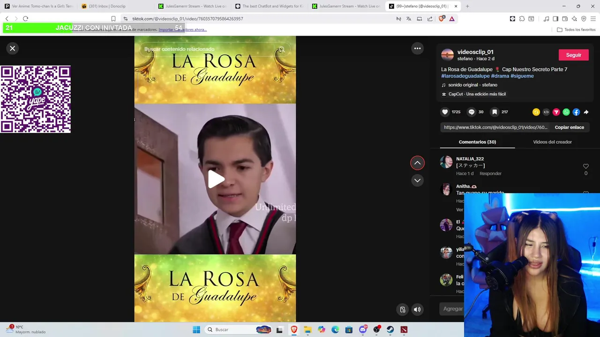Like the video with heart icon

click(x=445, y=112)
